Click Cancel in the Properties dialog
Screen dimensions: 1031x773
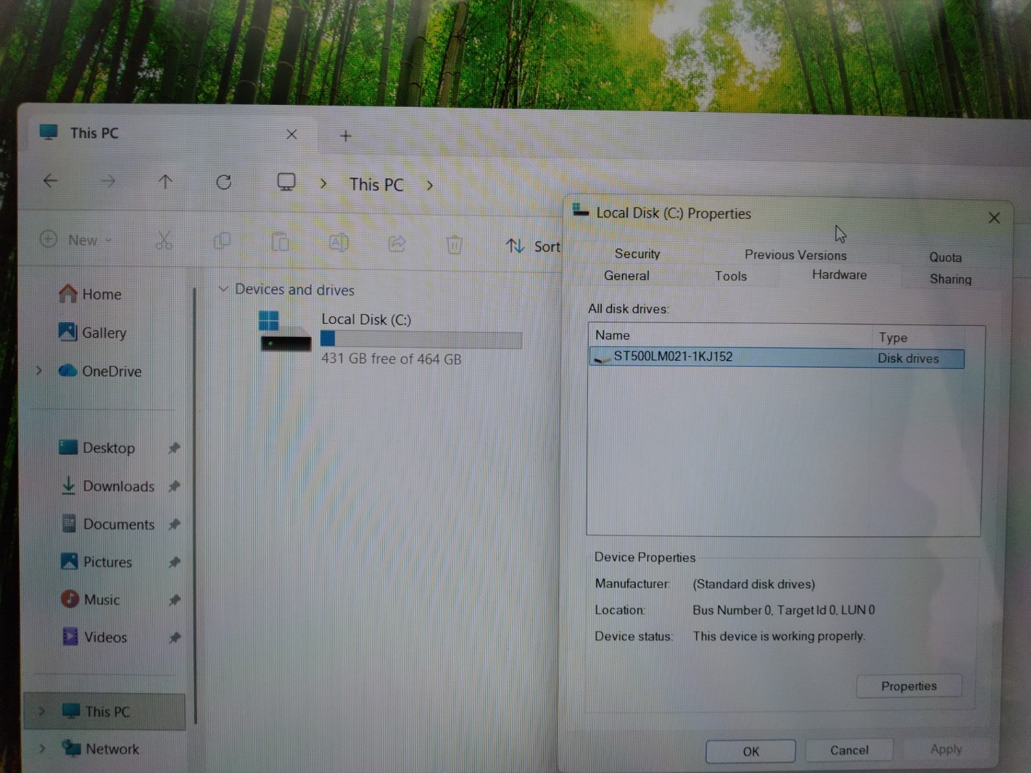coord(849,750)
